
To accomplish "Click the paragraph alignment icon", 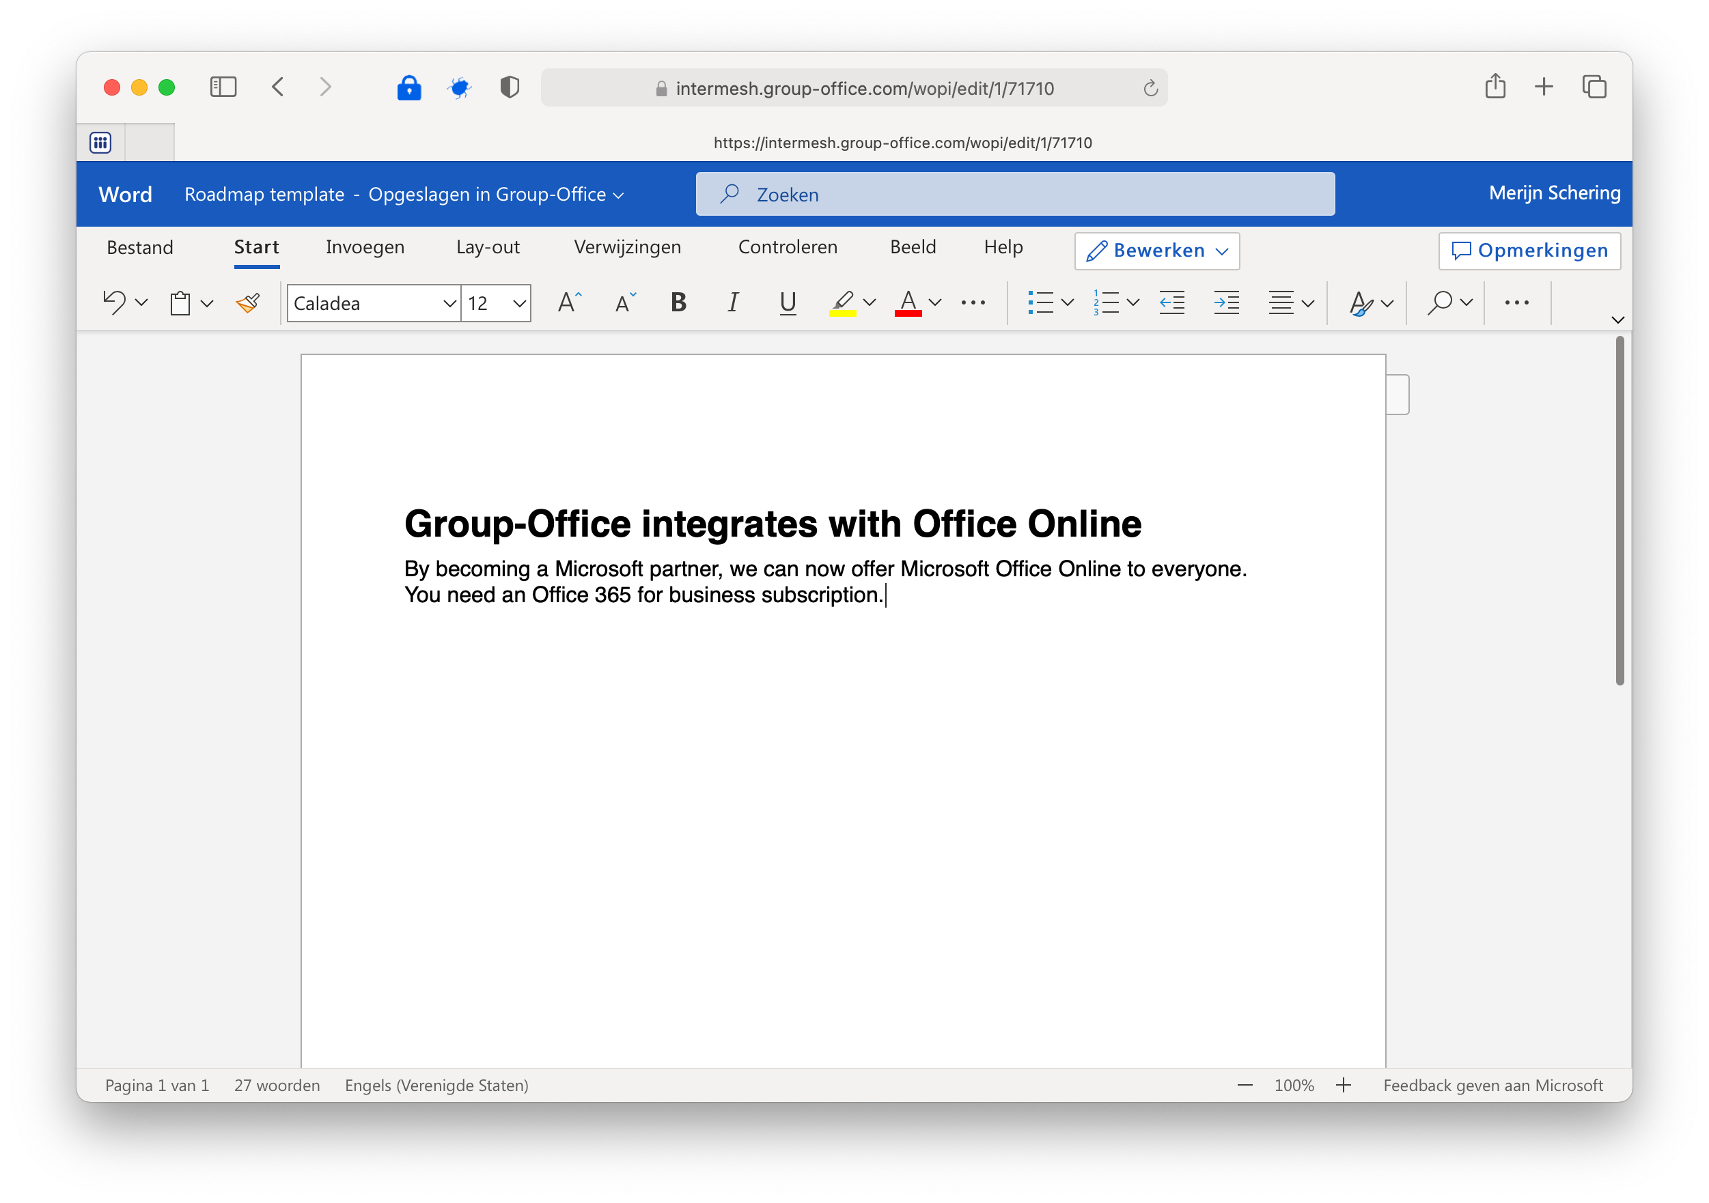I will pyautogui.click(x=1281, y=302).
